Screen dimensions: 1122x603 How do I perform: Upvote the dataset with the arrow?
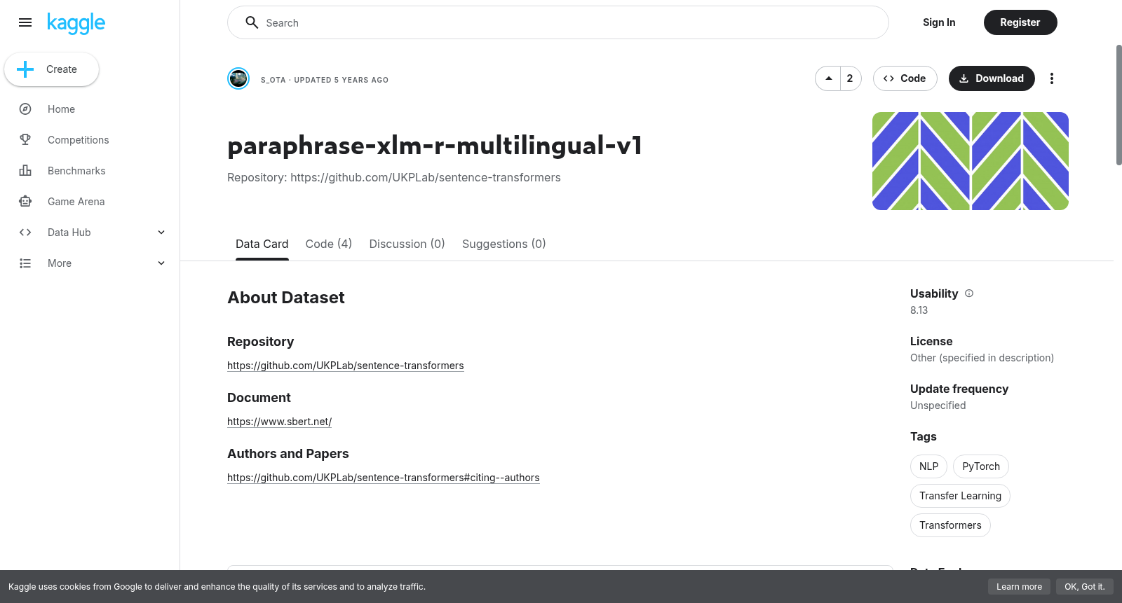click(x=828, y=78)
